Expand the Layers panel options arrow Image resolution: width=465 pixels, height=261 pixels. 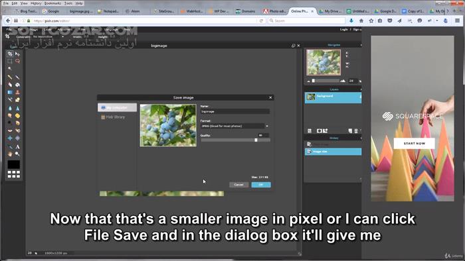coord(361,89)
